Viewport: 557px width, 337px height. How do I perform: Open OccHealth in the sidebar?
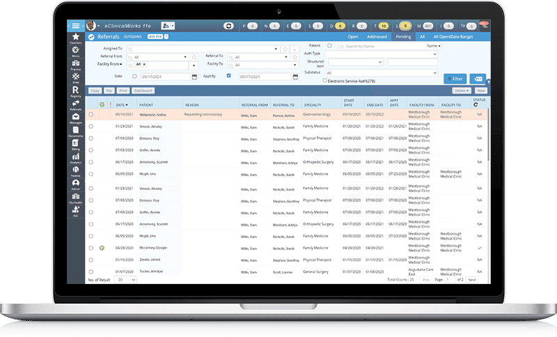76,198
